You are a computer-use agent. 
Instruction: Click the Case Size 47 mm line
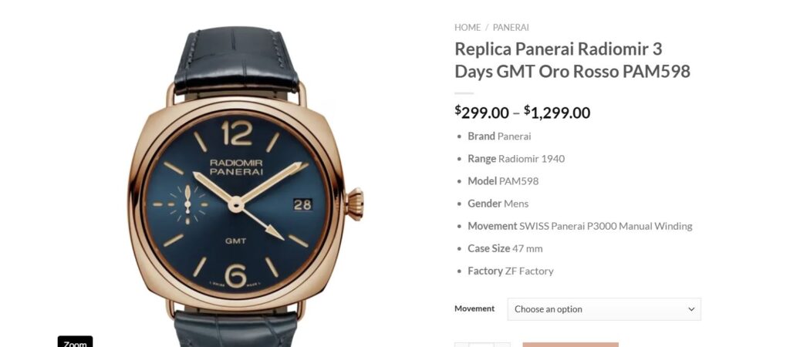tap(505, 249)
